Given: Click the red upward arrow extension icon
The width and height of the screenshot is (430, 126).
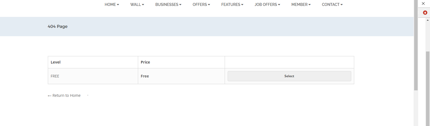Looking at the screenshot, I should [x=425, y=13].
